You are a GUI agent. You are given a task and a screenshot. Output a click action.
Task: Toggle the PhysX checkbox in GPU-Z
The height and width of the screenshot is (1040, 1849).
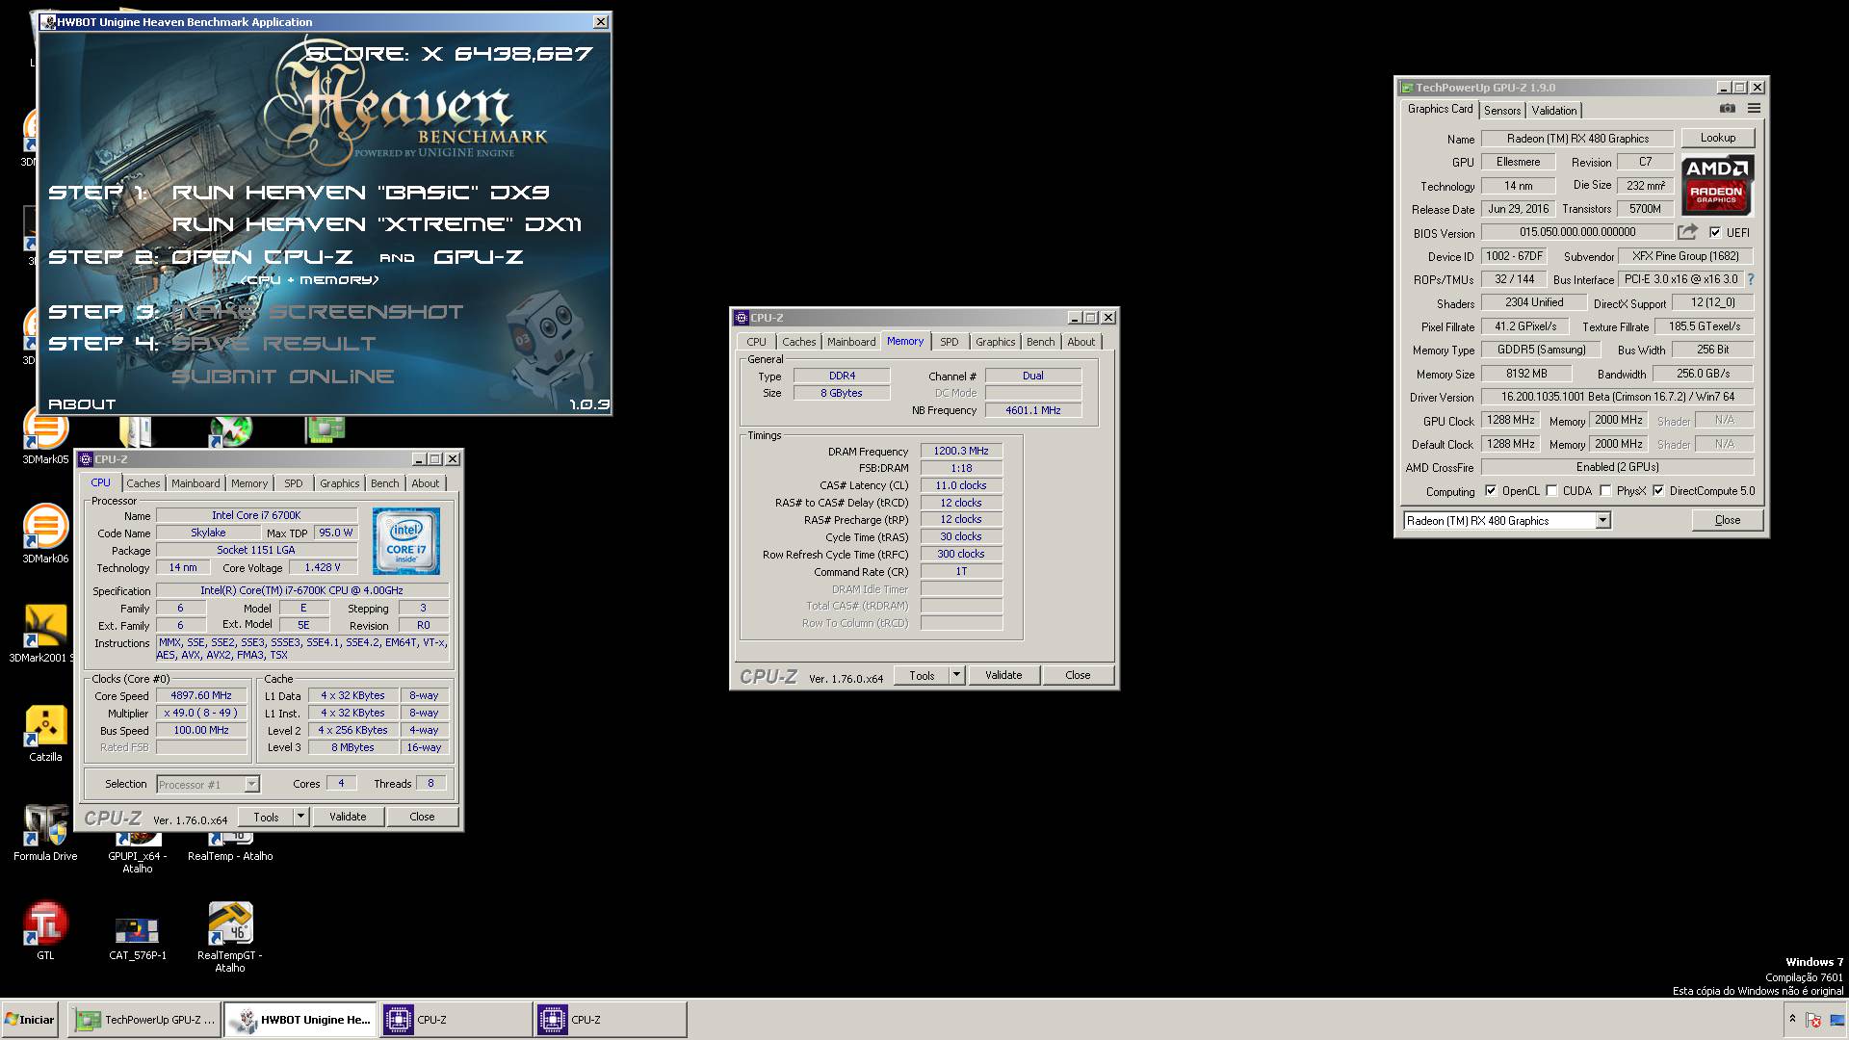click(1605, 491)
